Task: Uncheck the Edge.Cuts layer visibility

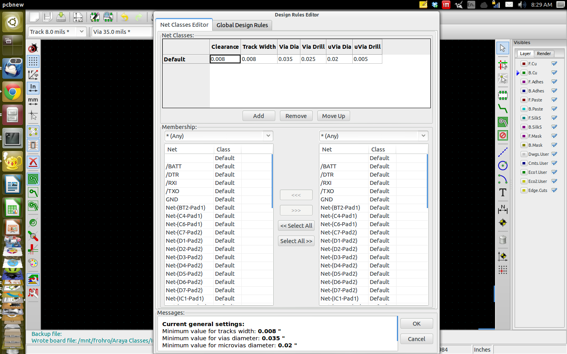Action: point(554,190)
